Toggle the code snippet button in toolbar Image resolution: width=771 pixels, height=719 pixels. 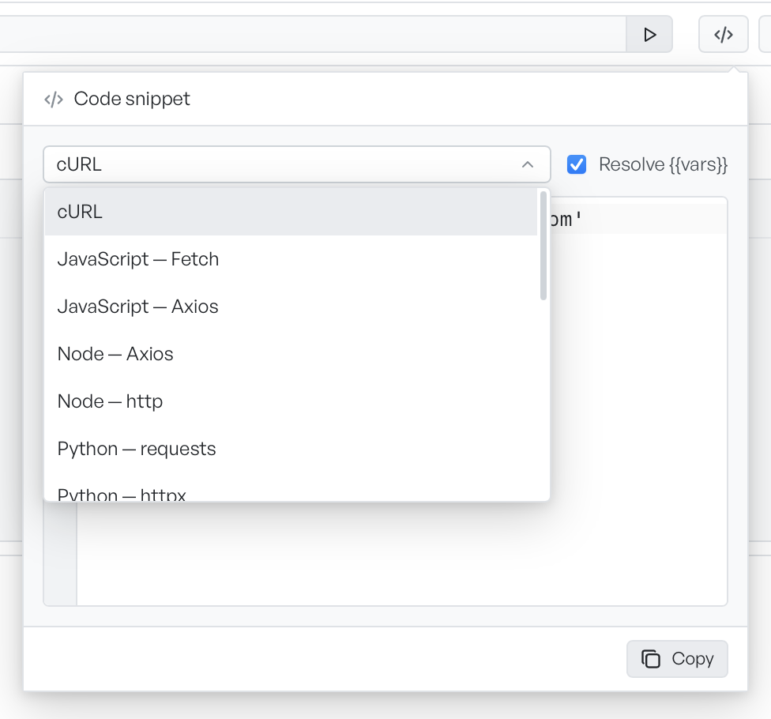tap(724, 35)
